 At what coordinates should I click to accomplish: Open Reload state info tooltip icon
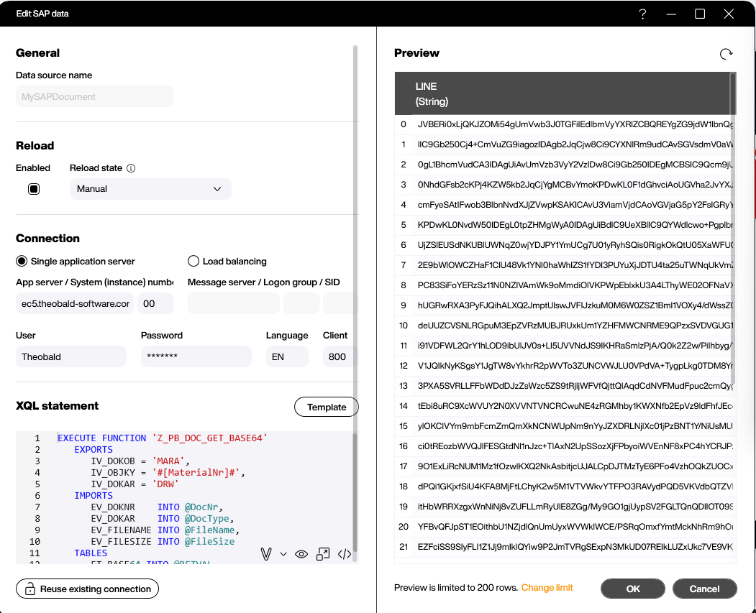coord(131,168)
